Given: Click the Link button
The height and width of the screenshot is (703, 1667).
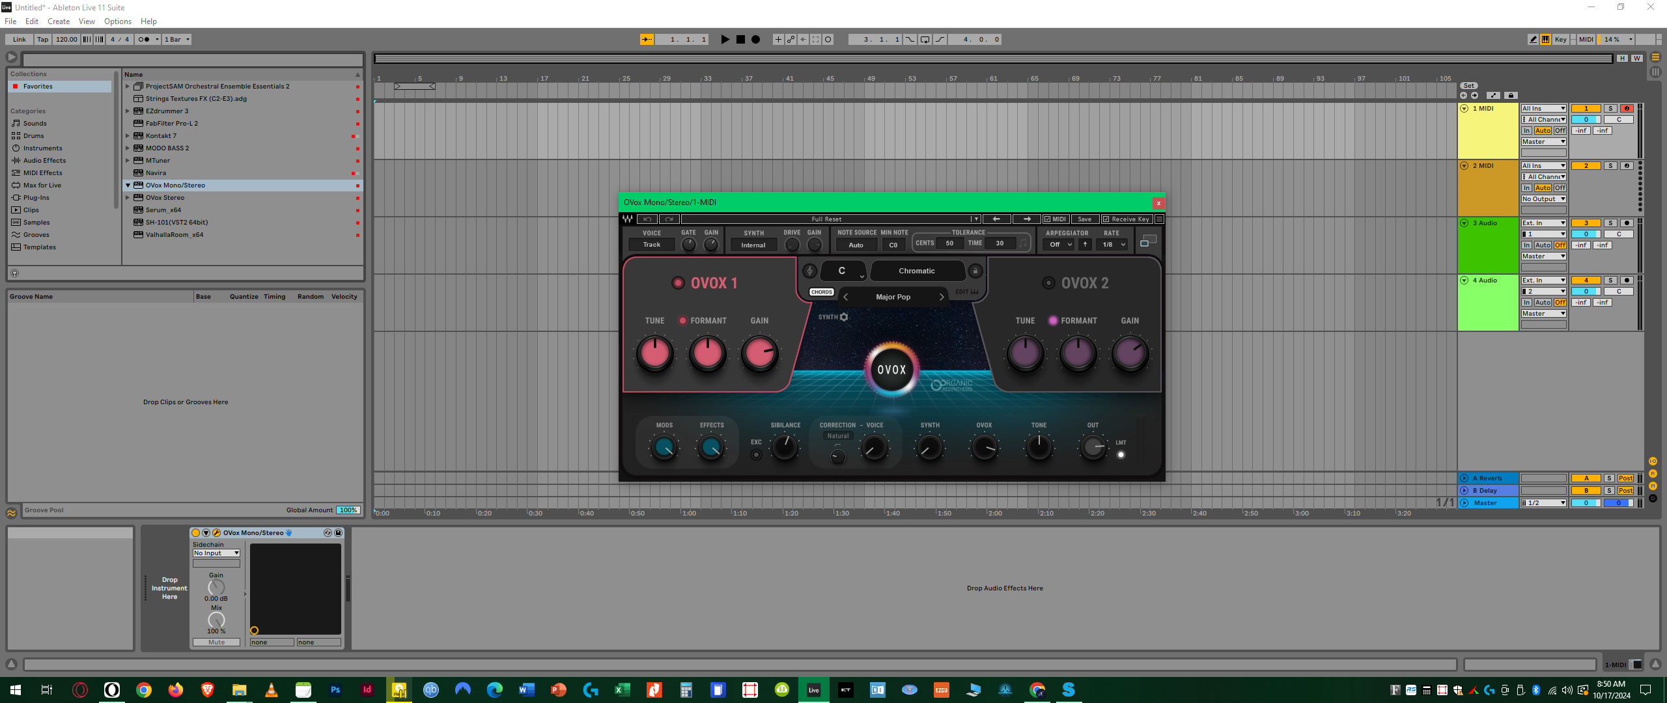Looking at the screenshot, I should click(x=20, y=40).
